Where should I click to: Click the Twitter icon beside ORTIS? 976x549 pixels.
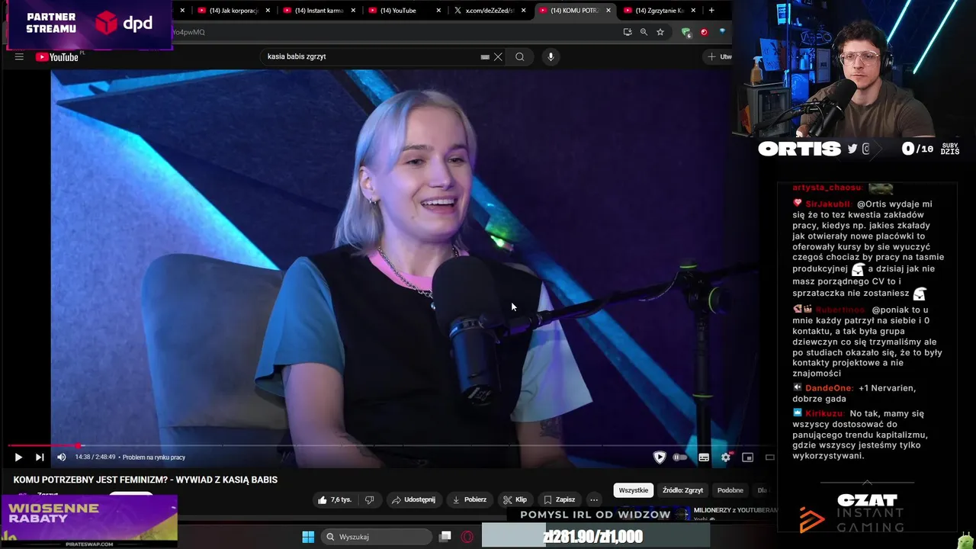click(x=852, y=149)
